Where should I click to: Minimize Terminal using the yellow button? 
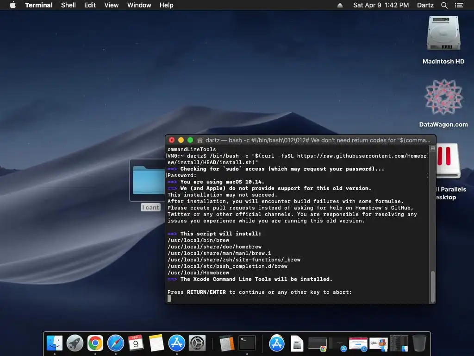click(x=181, y=140)
